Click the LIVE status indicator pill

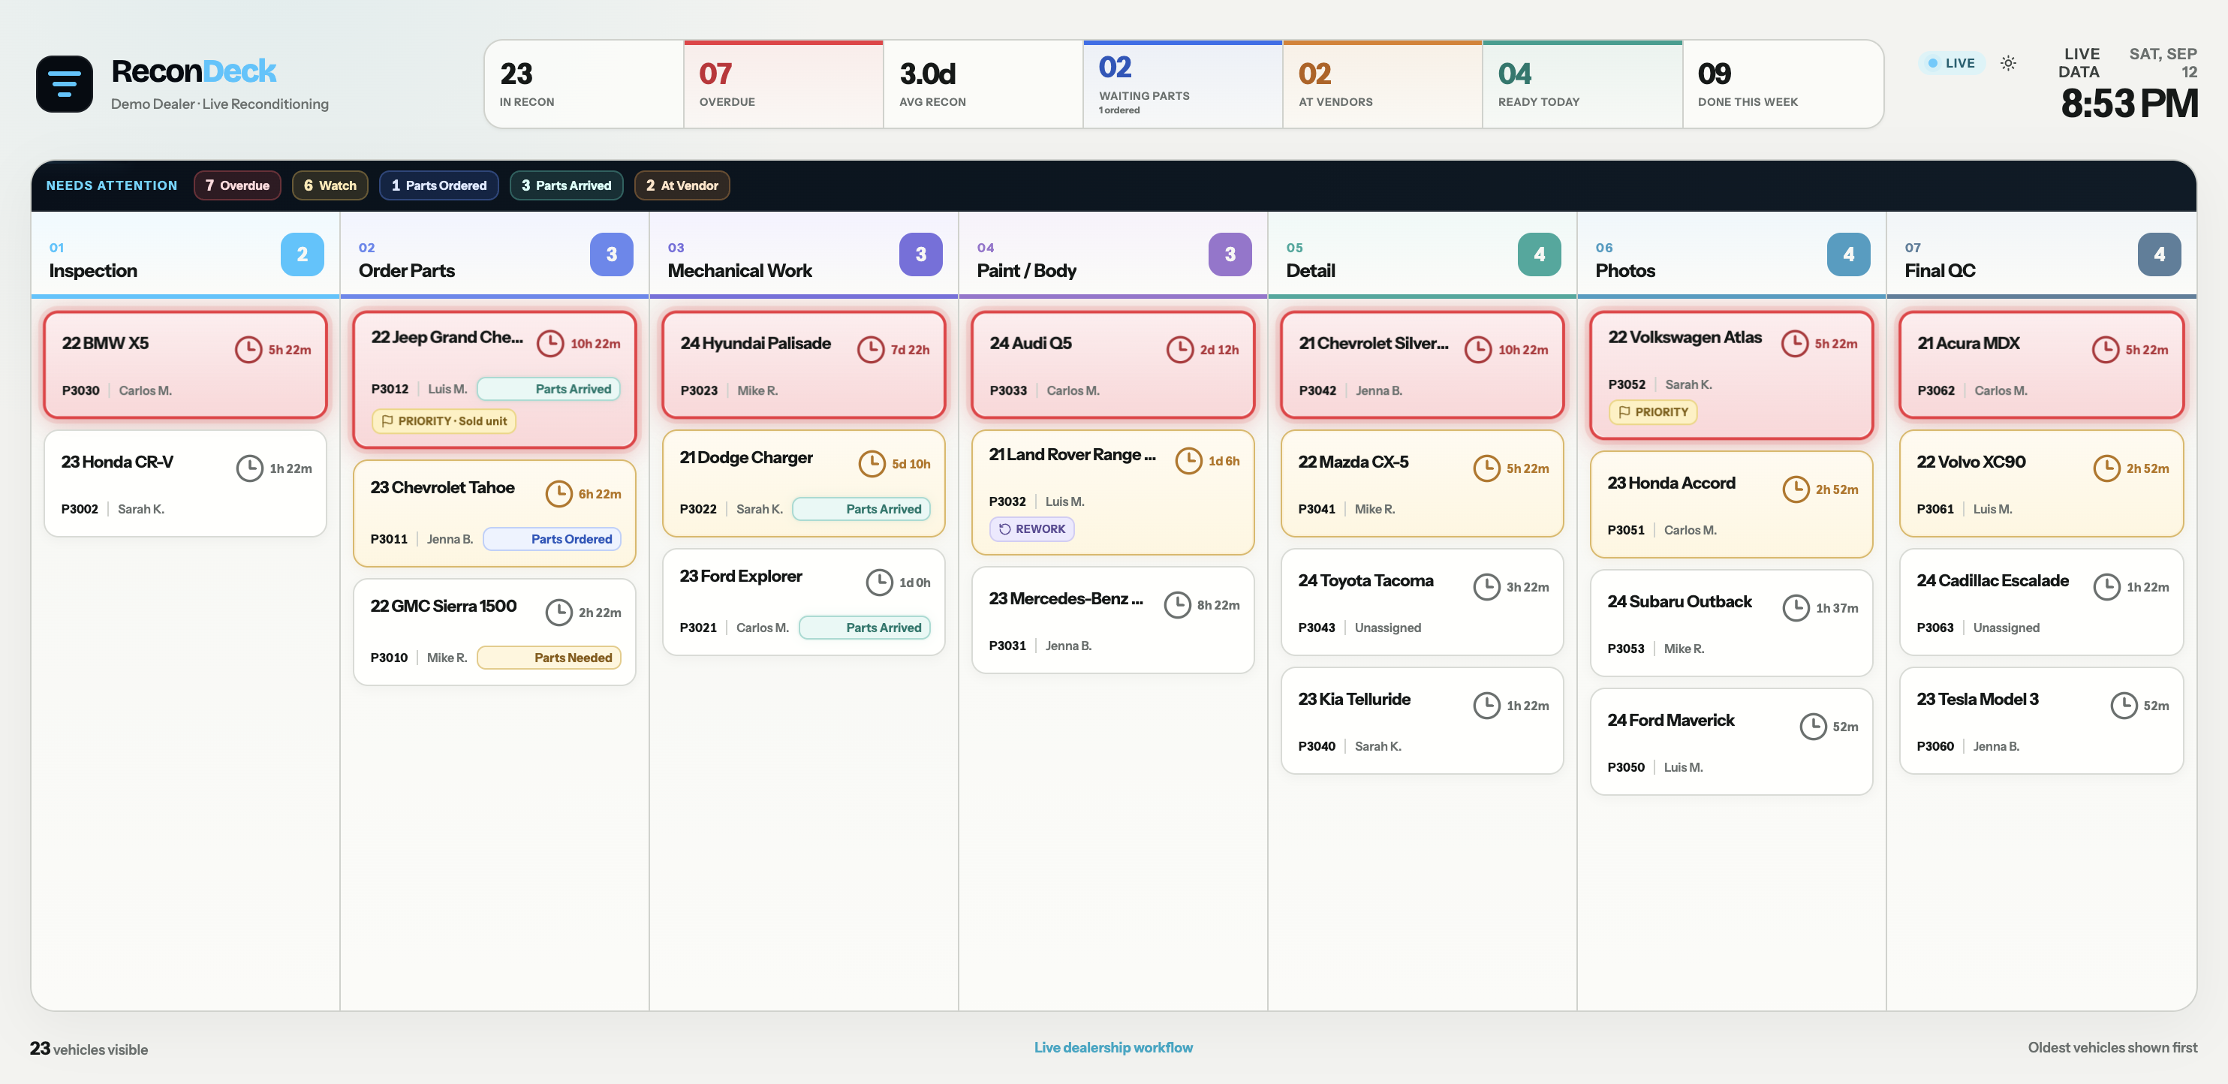click(1951, 63)
